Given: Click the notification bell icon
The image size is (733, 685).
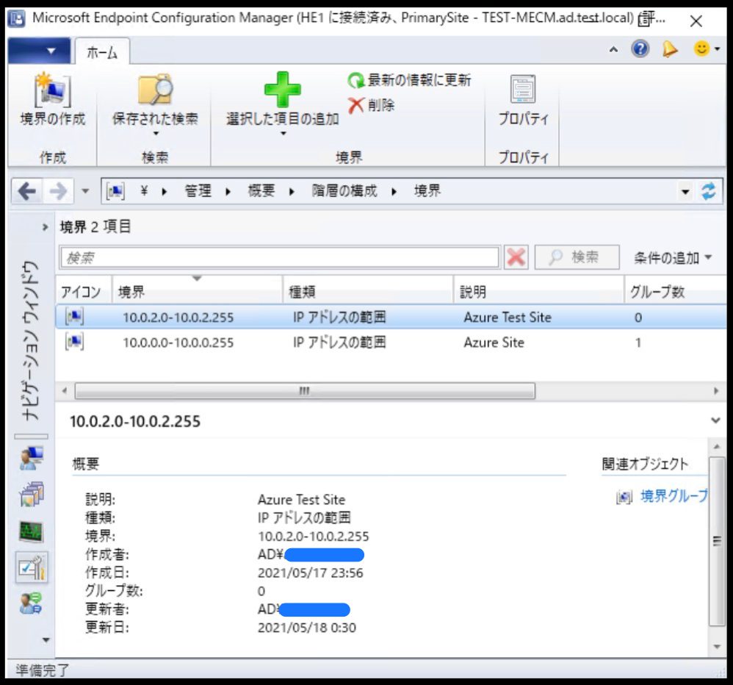Looking at the screenshot, I should 669,49.
